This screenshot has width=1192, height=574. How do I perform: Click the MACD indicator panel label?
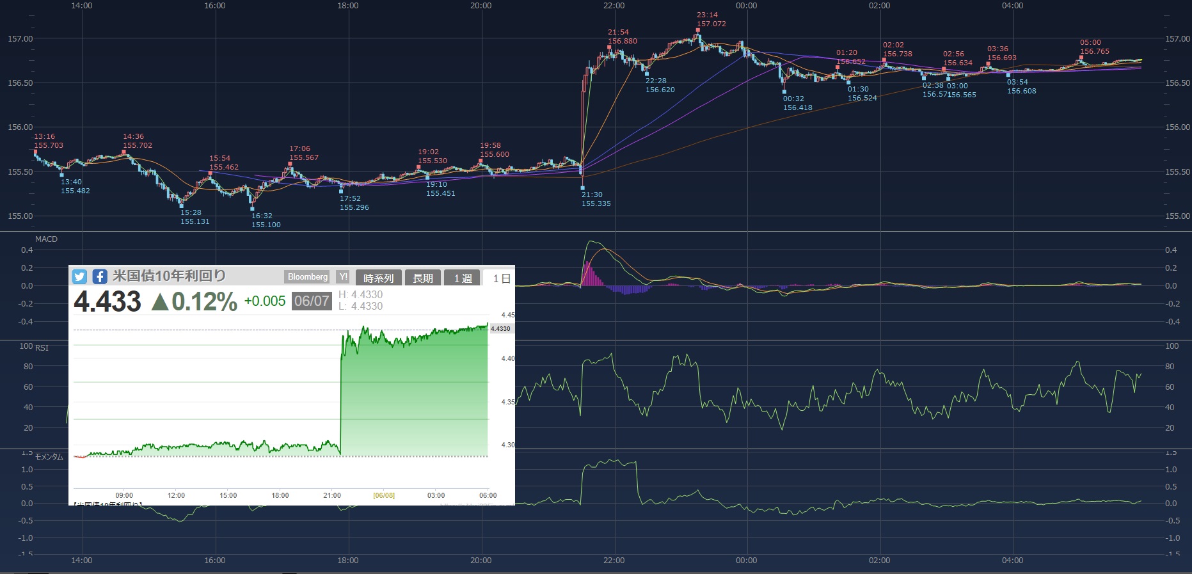pos(46,239)
